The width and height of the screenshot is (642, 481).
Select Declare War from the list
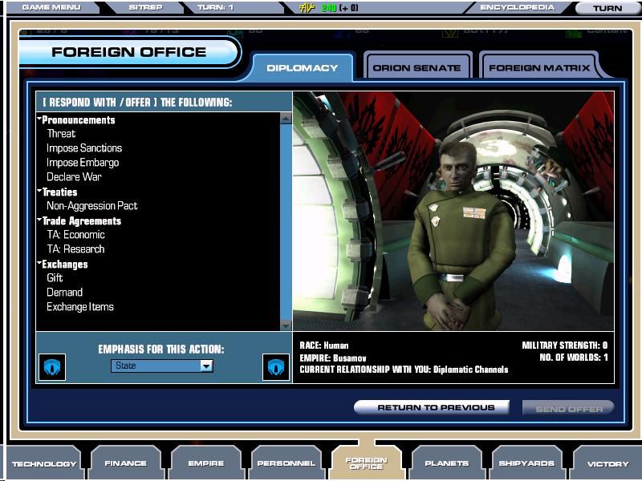point(74,177)
